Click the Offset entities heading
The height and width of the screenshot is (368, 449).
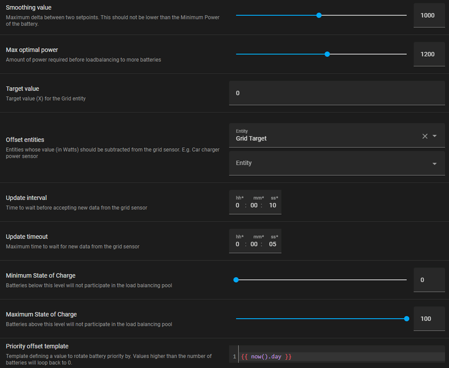pyautogui.click(x=25, y=140)
